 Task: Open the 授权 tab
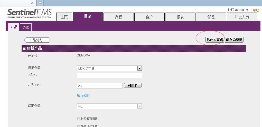coord(118,17)
